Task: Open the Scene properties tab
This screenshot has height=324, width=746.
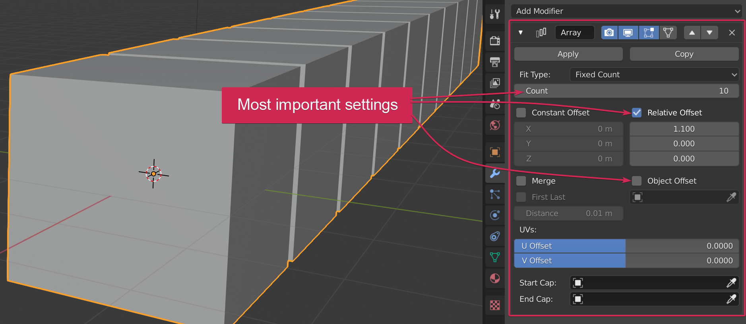Action: 495,104
